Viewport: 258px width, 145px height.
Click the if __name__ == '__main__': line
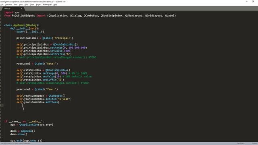tap(24, 121)
